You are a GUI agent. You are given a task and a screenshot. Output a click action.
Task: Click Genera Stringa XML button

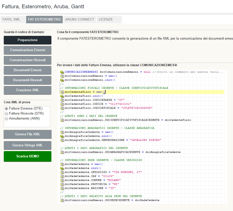(x=28, y=145)
